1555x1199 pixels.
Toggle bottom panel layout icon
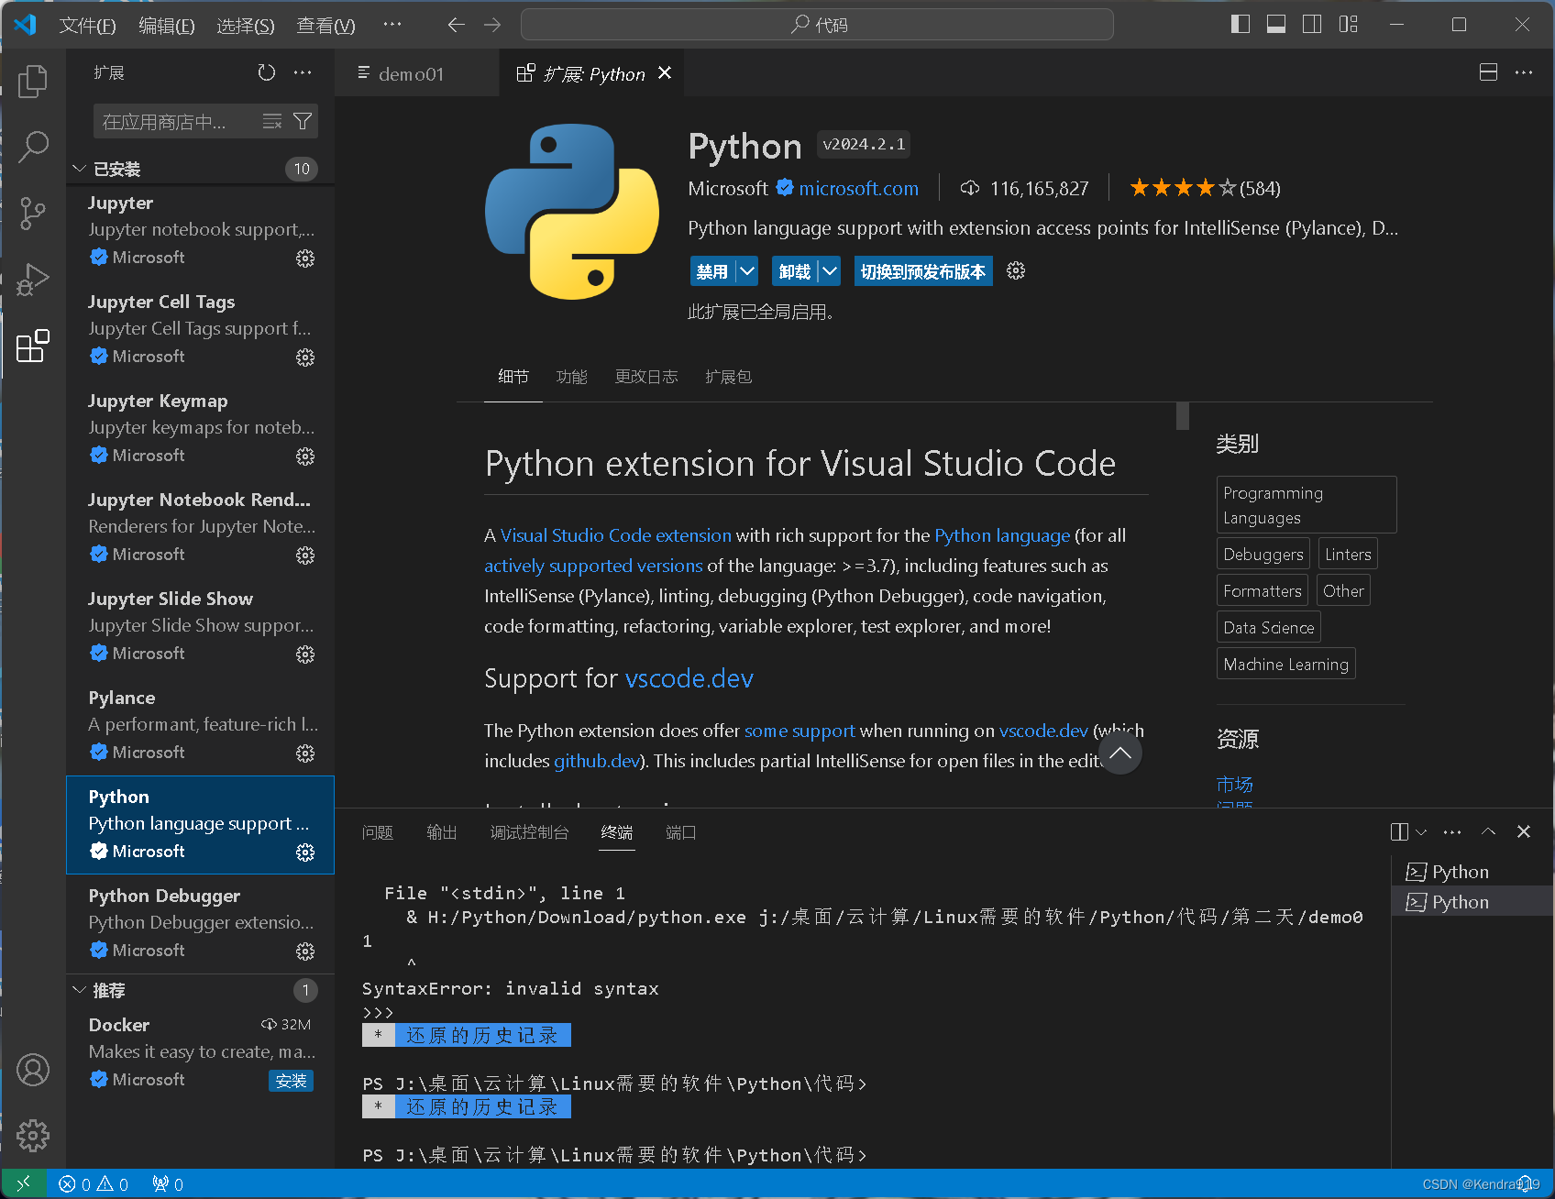[x=1276, y=25]
